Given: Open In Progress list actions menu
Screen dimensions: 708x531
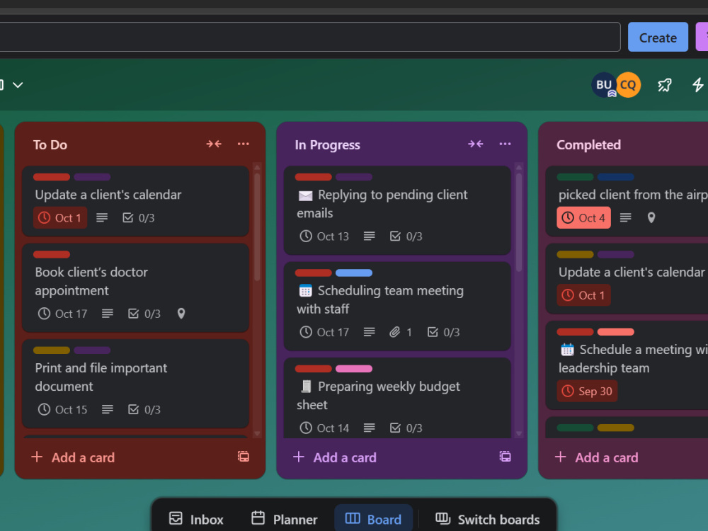Looking at the screenshot, I should (x=505, y=144).
